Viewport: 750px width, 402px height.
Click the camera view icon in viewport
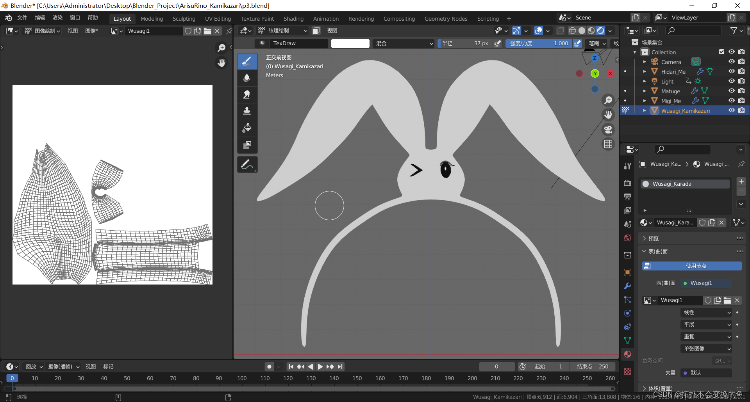pyautogui.click(x=608, y=130)
